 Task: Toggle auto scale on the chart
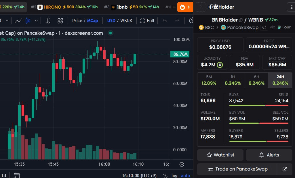click(x=185, y=175)
